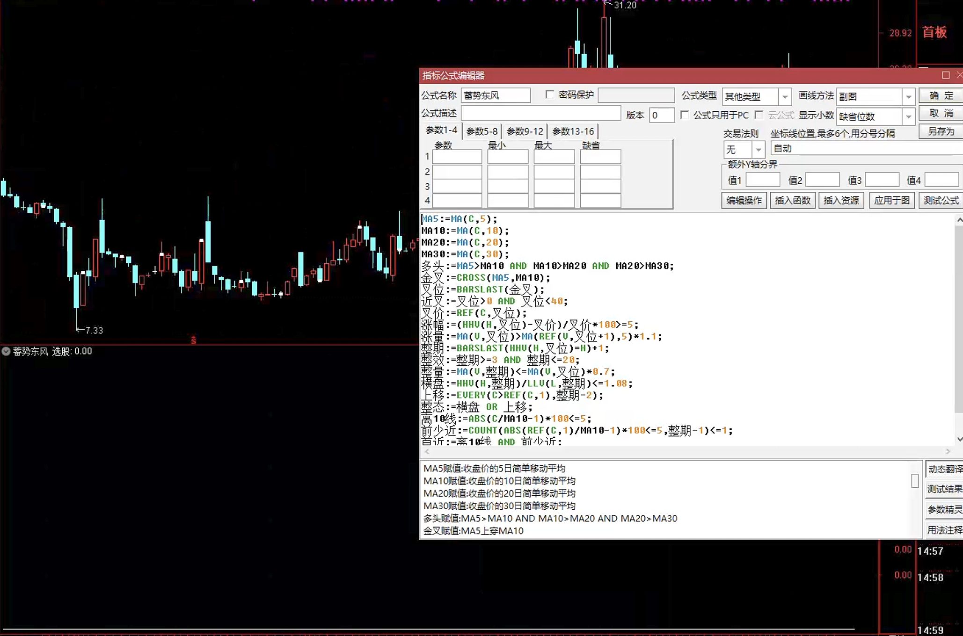Screen dimensions: 963x636
Task: Confirm with the 确定 button
Action: tap(941, 95)
